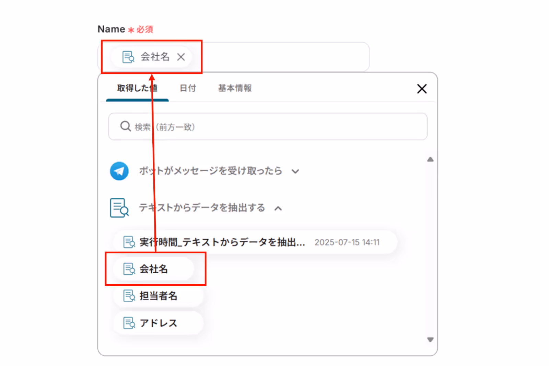Click the 検索 (前方一致) search field
Image resolution: width=549 pixels, height=366 pixels.
pos(268,127)
